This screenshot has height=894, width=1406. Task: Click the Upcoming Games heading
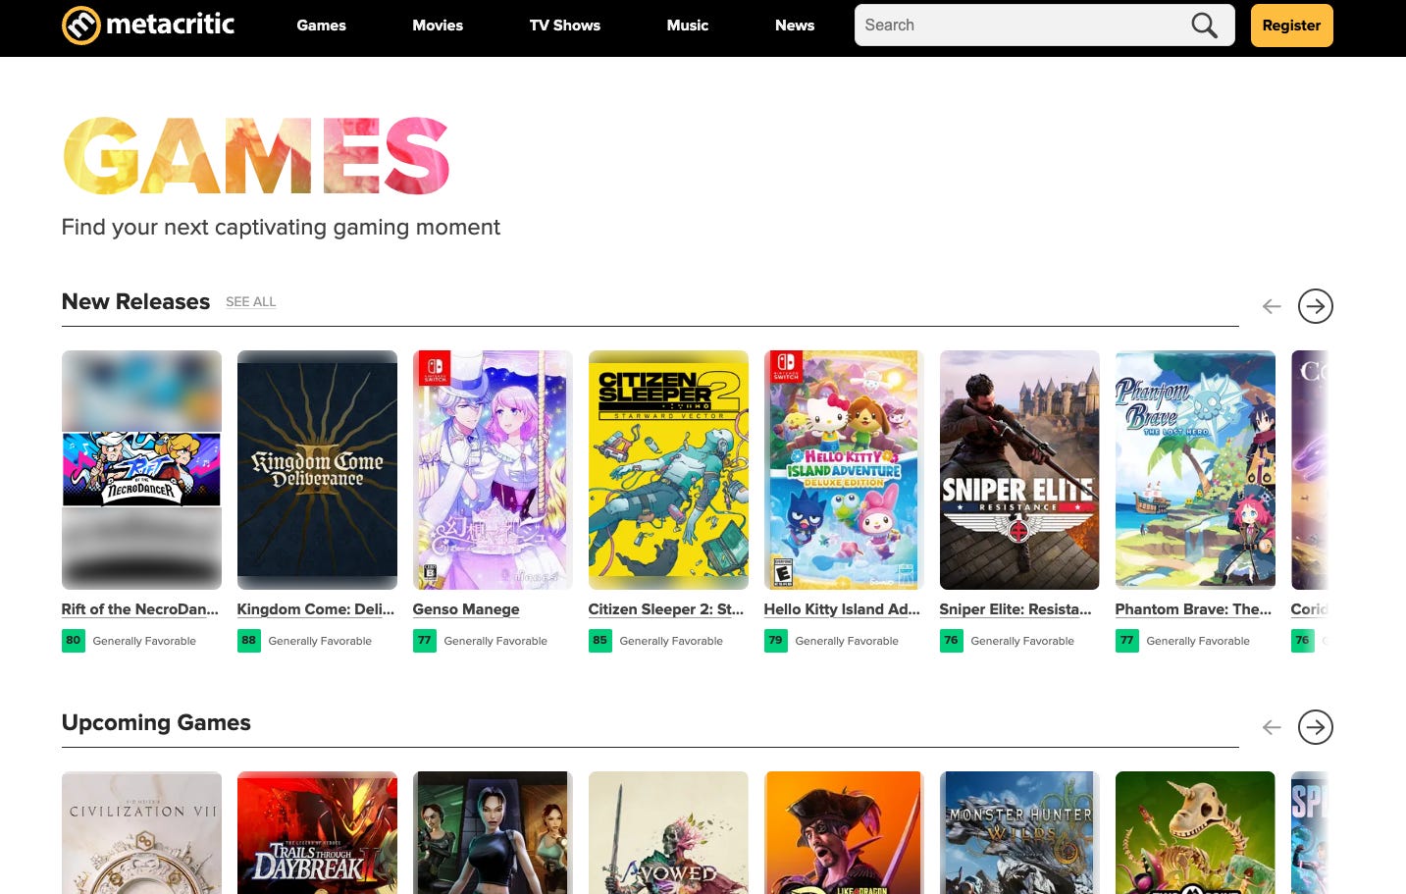156,723
